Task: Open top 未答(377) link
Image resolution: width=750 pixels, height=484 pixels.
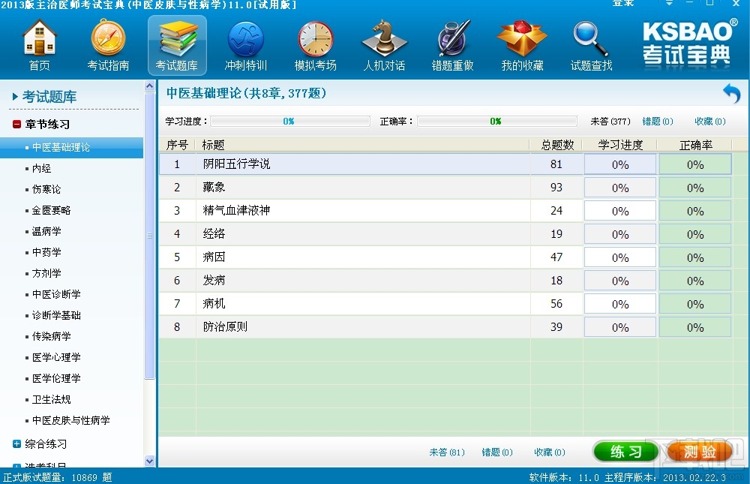Action: [610, 122]
